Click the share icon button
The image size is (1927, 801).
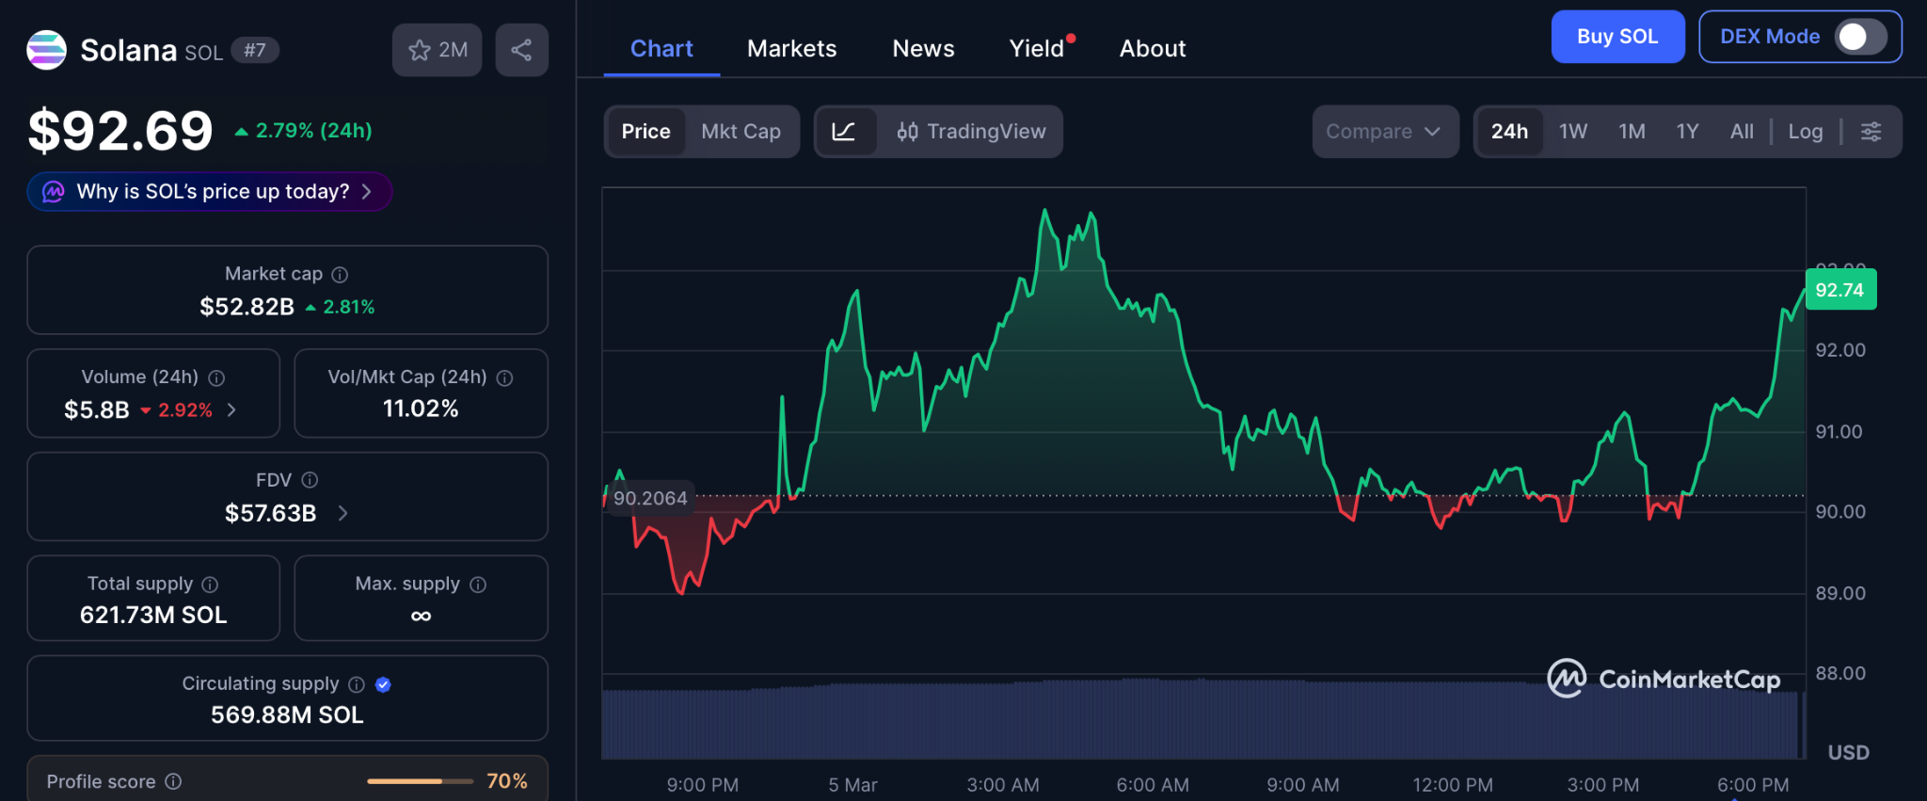[521, 50]
